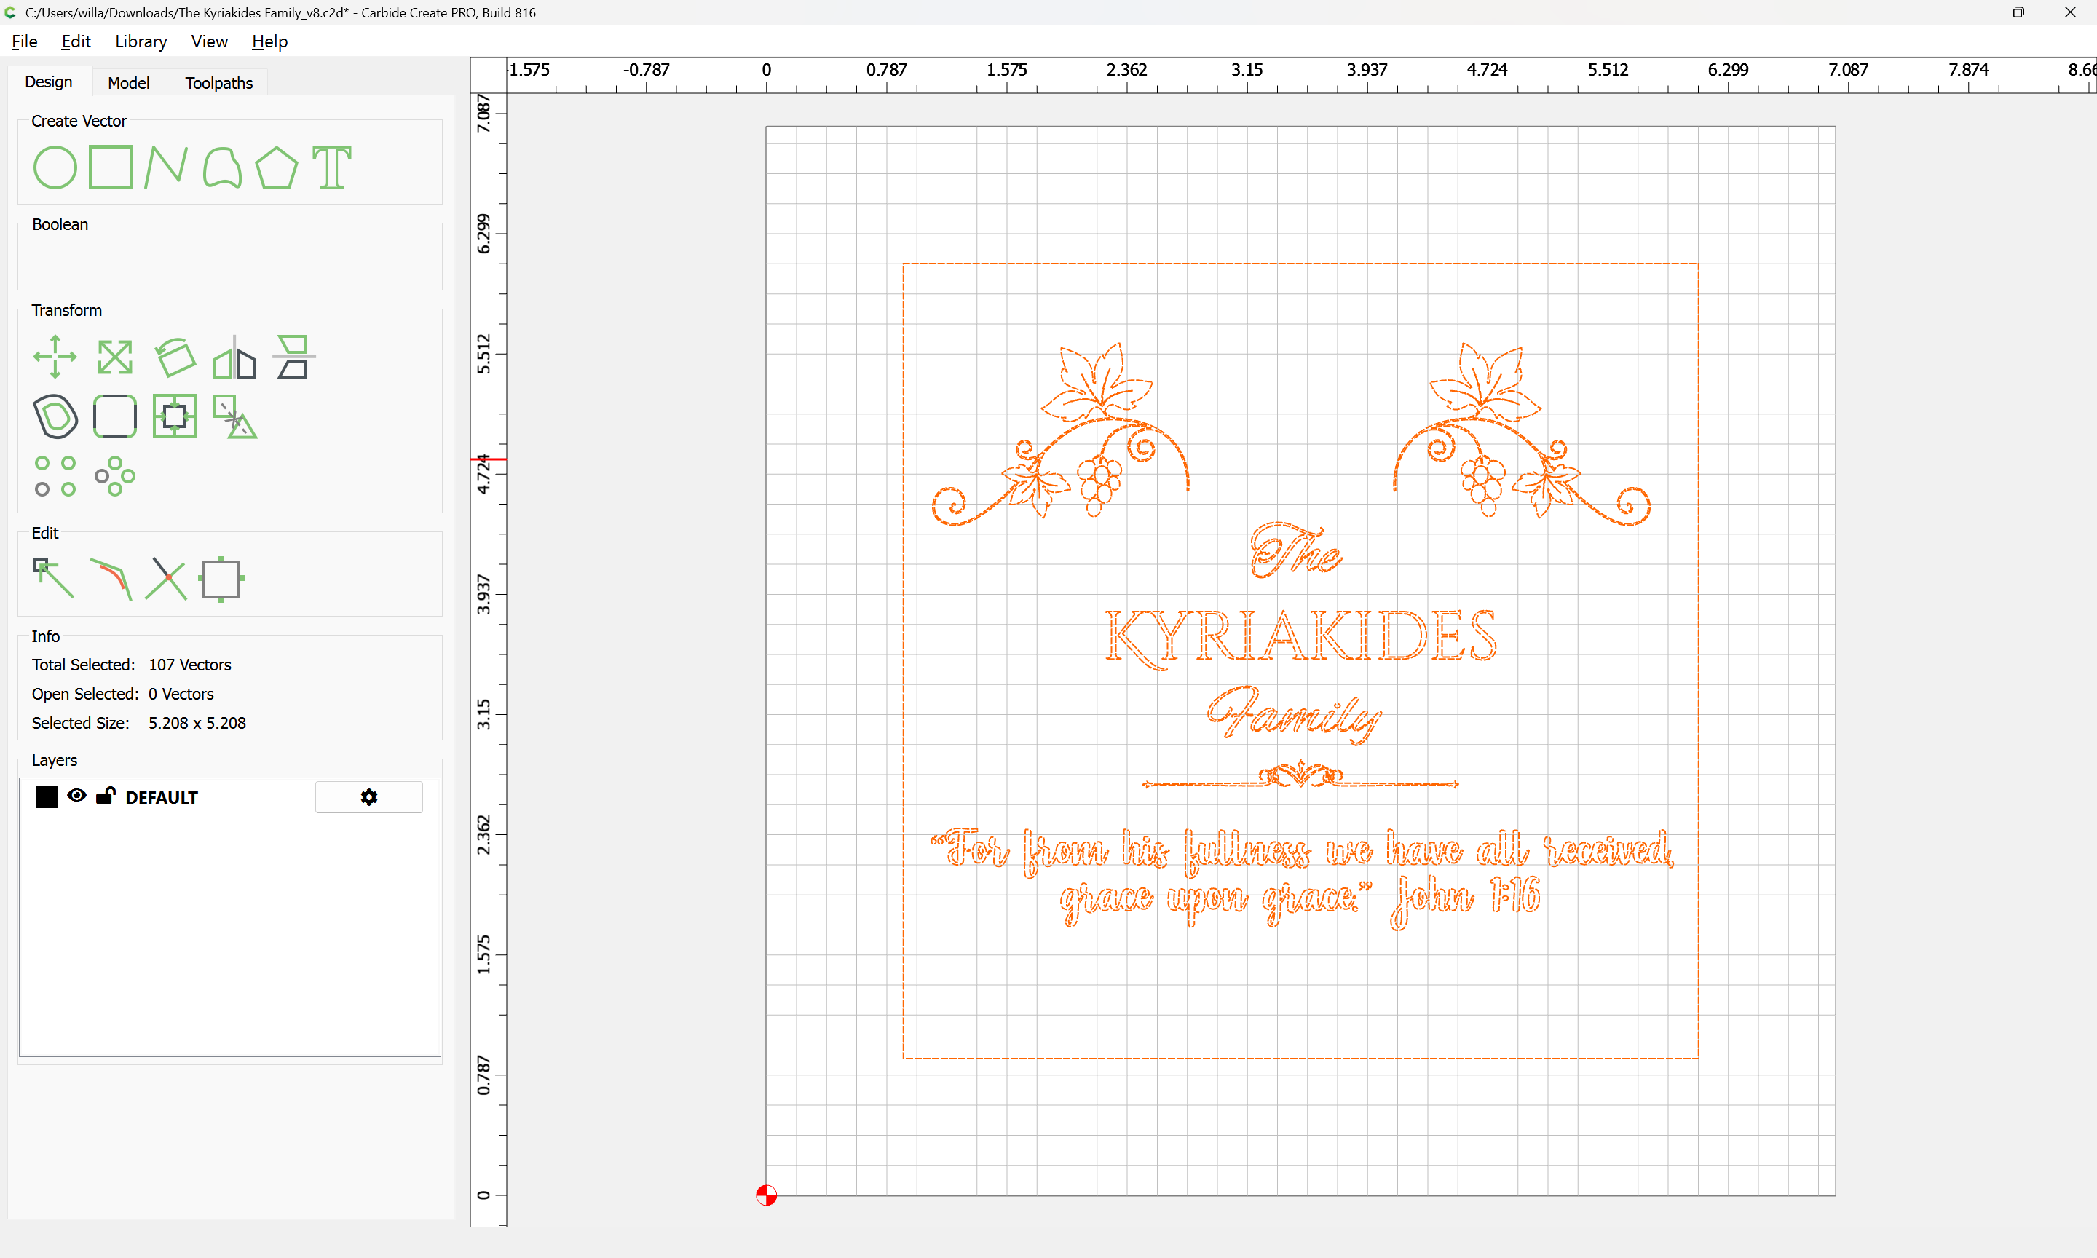The height and width of the screenshot is (1258, 2097).
Task: Select the Curve vector tool
Action: 222,167
